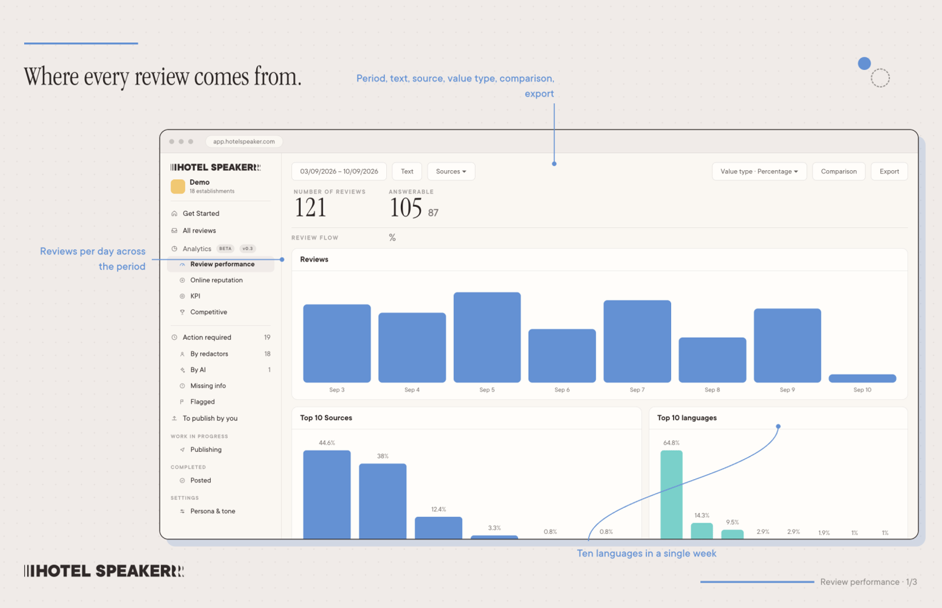
Task: Click the Sep 3 reviews bar
Action: (x=337, y=343)
